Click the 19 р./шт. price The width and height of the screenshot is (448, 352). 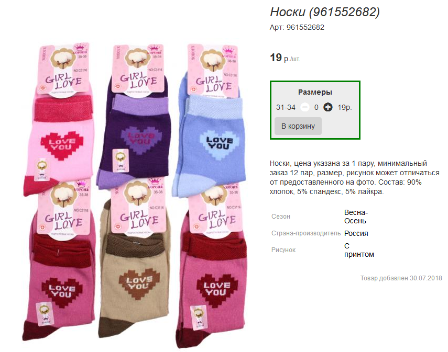coord(285,58)
